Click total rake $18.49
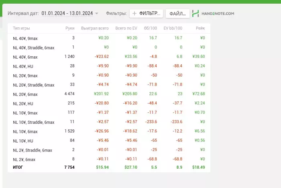This screenshot has height=188, width=281. tap(199, 167)
